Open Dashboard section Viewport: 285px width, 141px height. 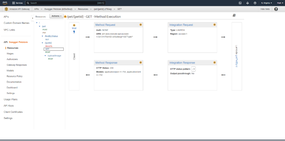[12, 88]
